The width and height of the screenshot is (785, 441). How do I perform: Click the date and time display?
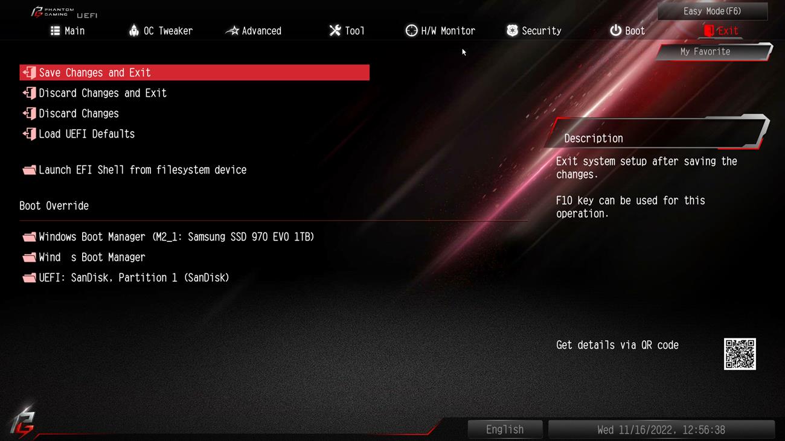[661, 430]
